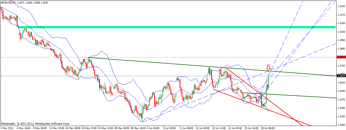Click the 1.2965 price axis label
Image resolution: width=346 pixels, height=130 pixels.
pyautogui.click(x=341, y=40)
